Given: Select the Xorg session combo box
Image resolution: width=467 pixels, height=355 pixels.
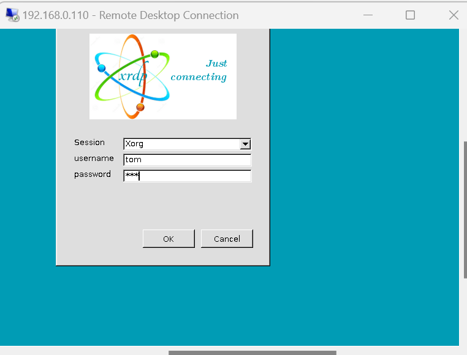Looking at the screenshot, I should click(181, 144).
